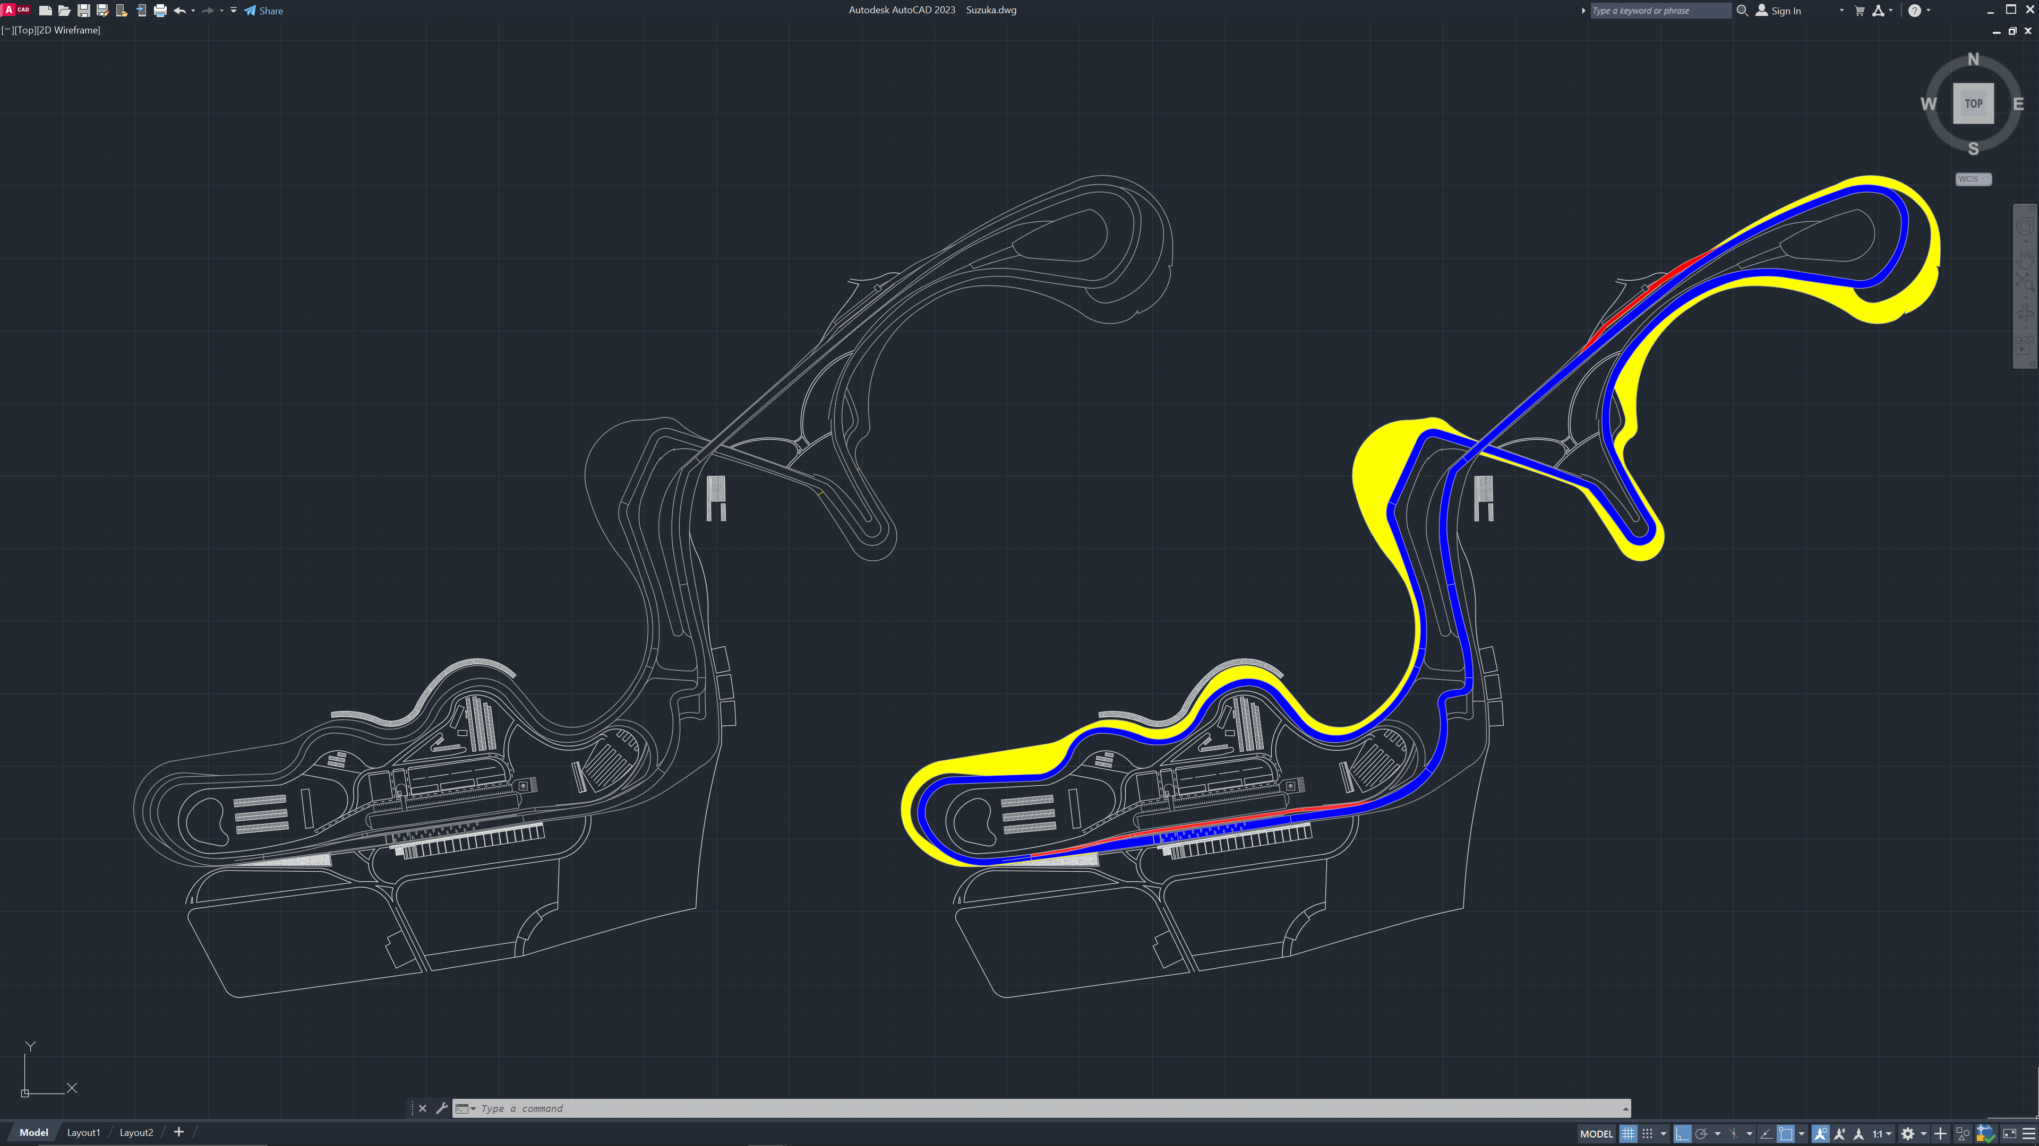Screen dimensions: 2039x1146
Task: Toggle the drawing grid display
Action: 1627,1133
